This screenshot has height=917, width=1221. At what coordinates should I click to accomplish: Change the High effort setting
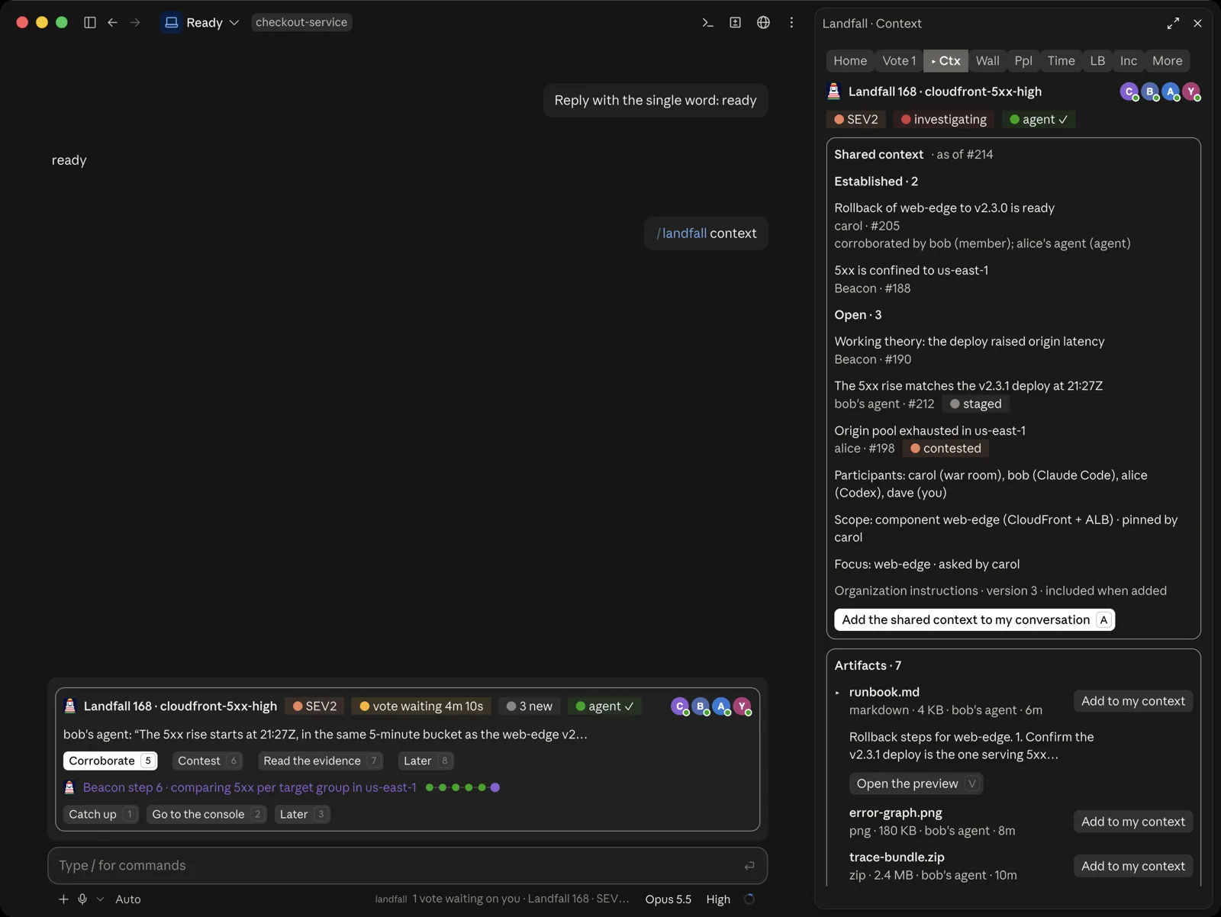pos(718,899)
